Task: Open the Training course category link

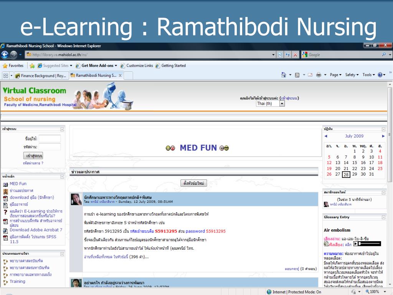Action: (x=17, y=282)
